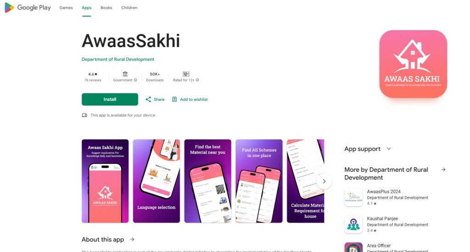Open the Share icon option
Screen dimensions: 470x252
(x=148, y=99)
